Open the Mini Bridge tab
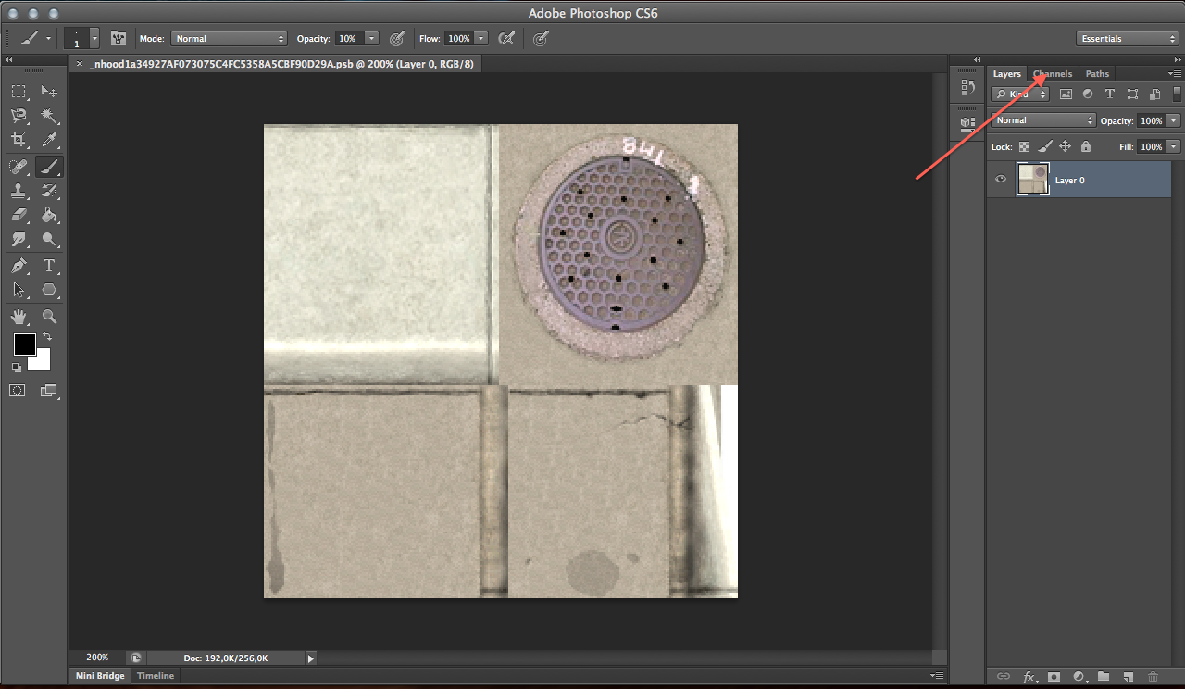This screenshot has width=1185, height=689. click(99, 676)
